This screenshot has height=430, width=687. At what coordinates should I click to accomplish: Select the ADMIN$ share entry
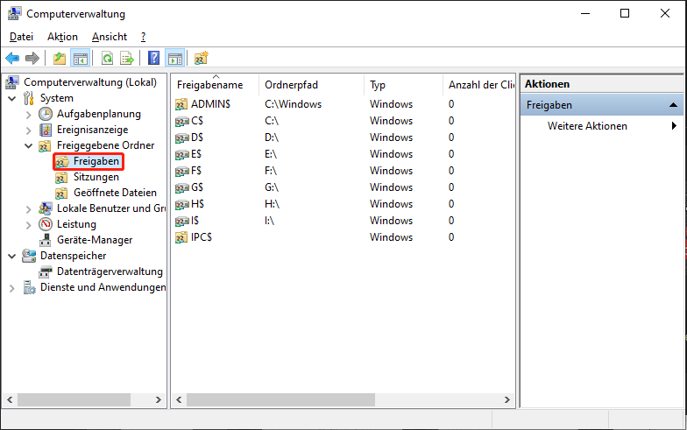(209, 104)
